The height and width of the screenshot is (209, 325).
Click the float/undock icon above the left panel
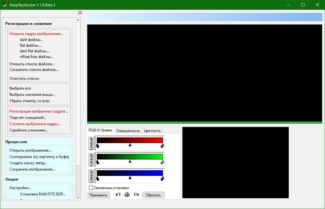(80, 13)
